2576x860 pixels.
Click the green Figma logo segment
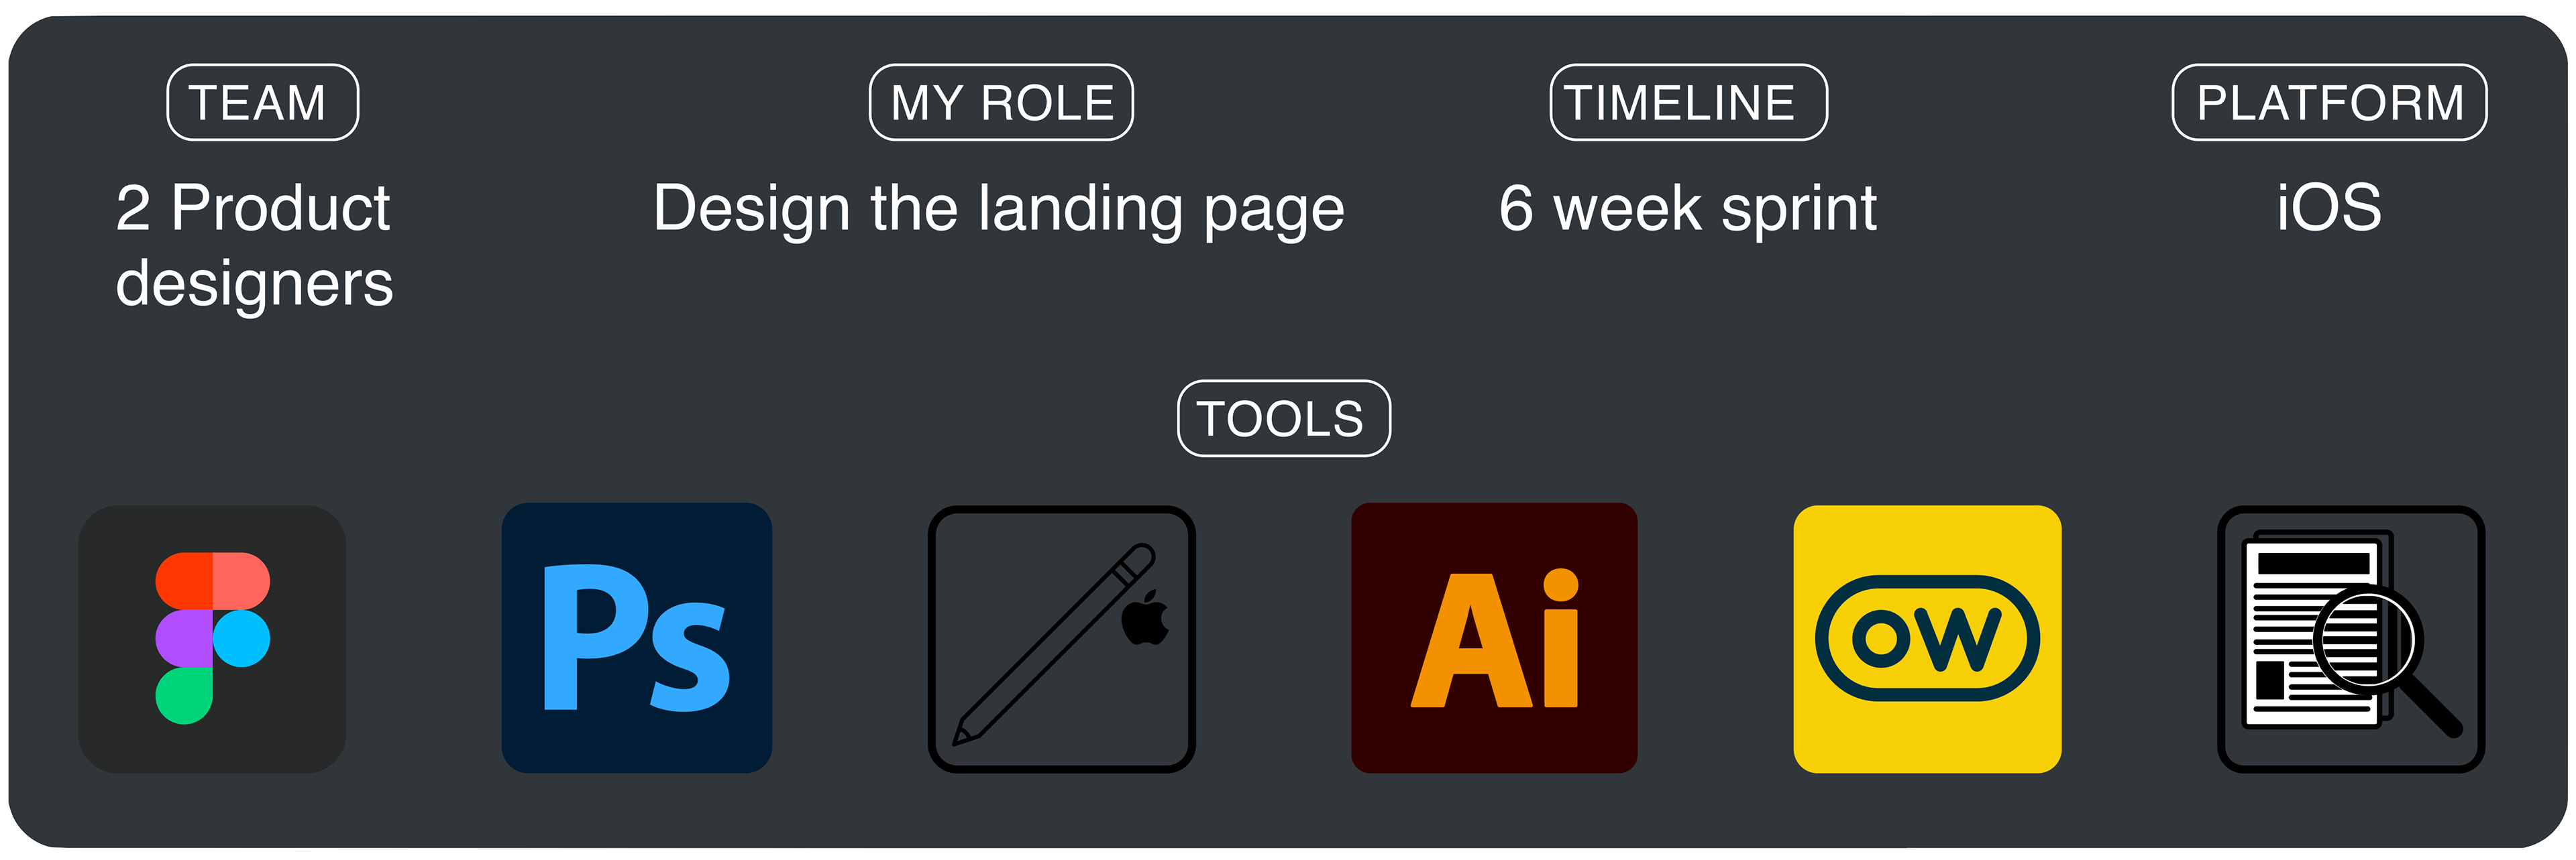(184, 695)
